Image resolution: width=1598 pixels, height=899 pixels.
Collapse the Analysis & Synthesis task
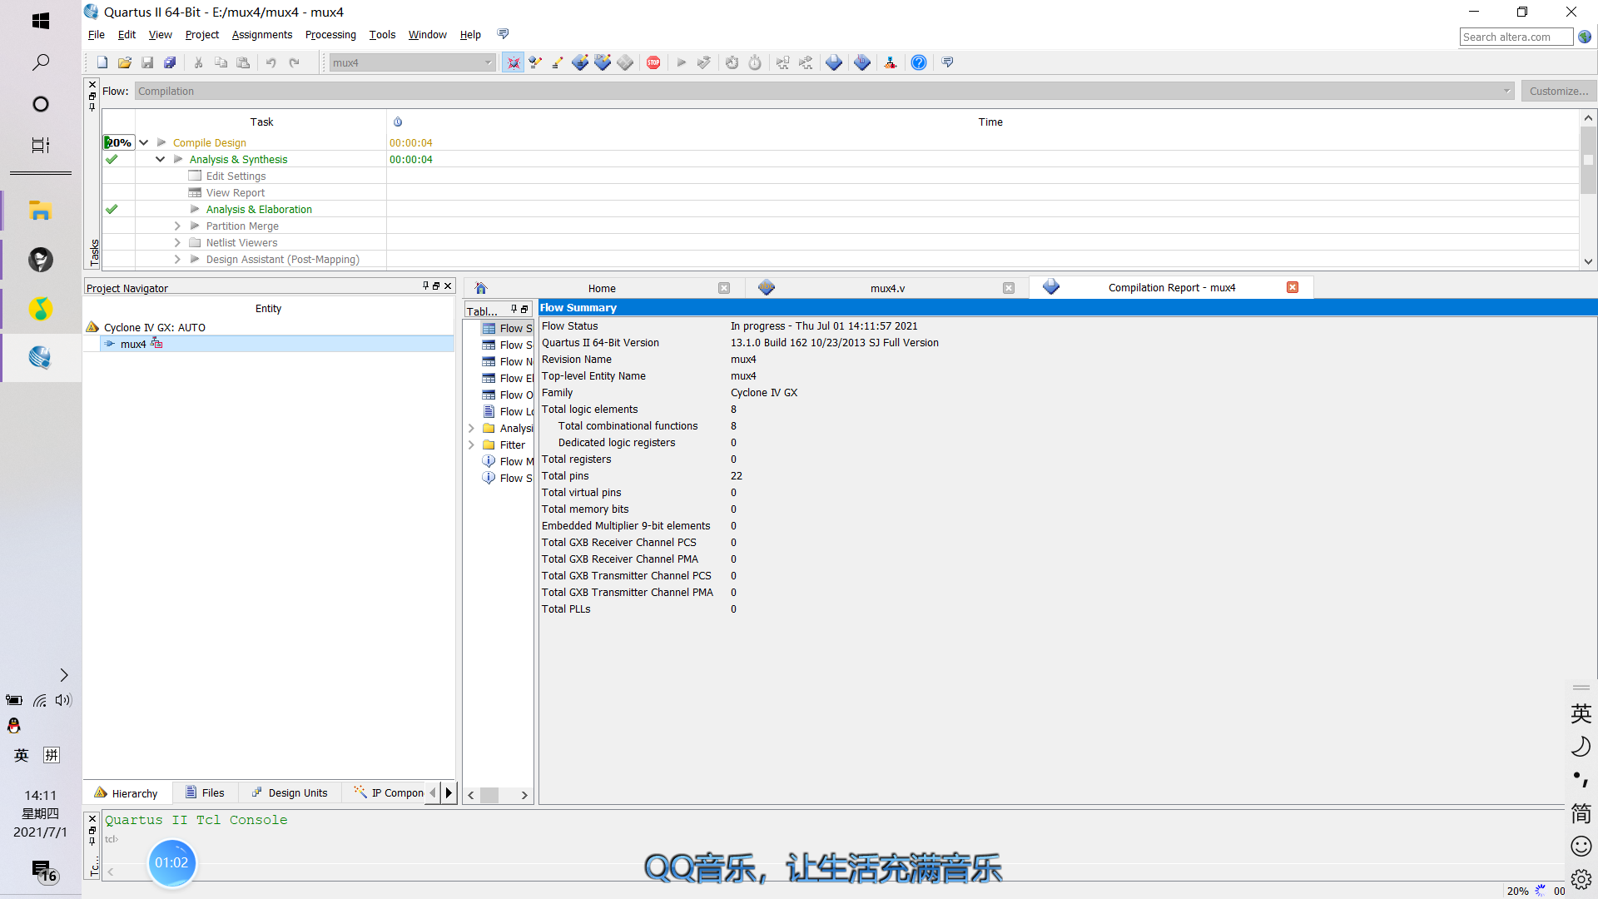[160, 159]
